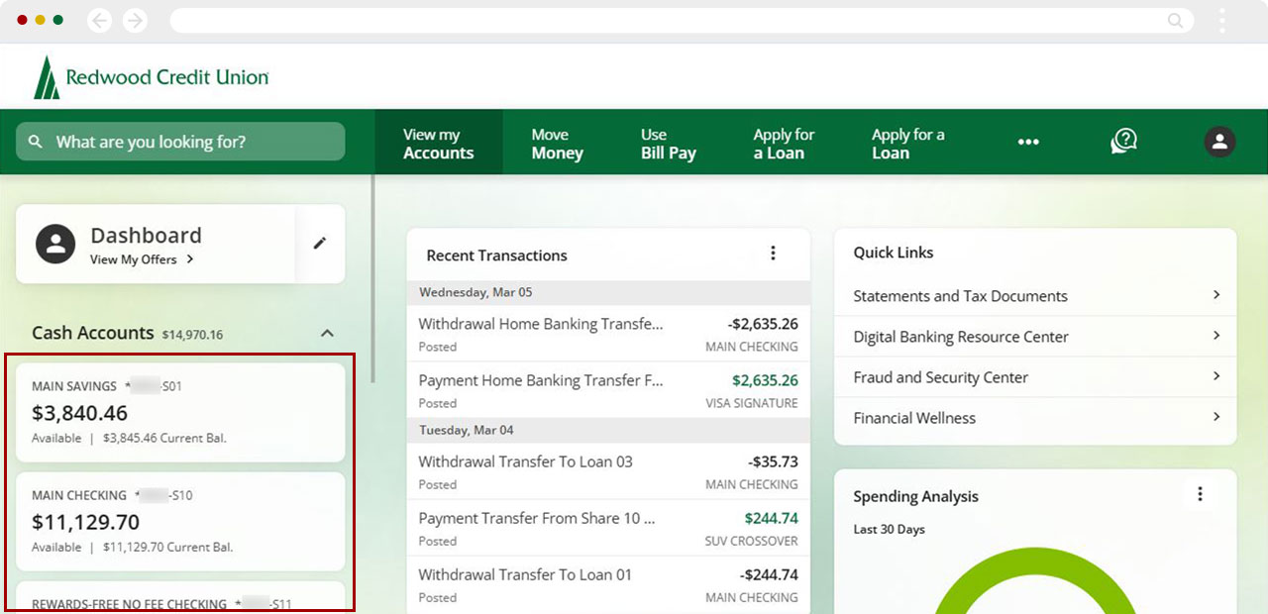Click the browser forward arrow
The image size is (1268, 614).
(135, 21)
